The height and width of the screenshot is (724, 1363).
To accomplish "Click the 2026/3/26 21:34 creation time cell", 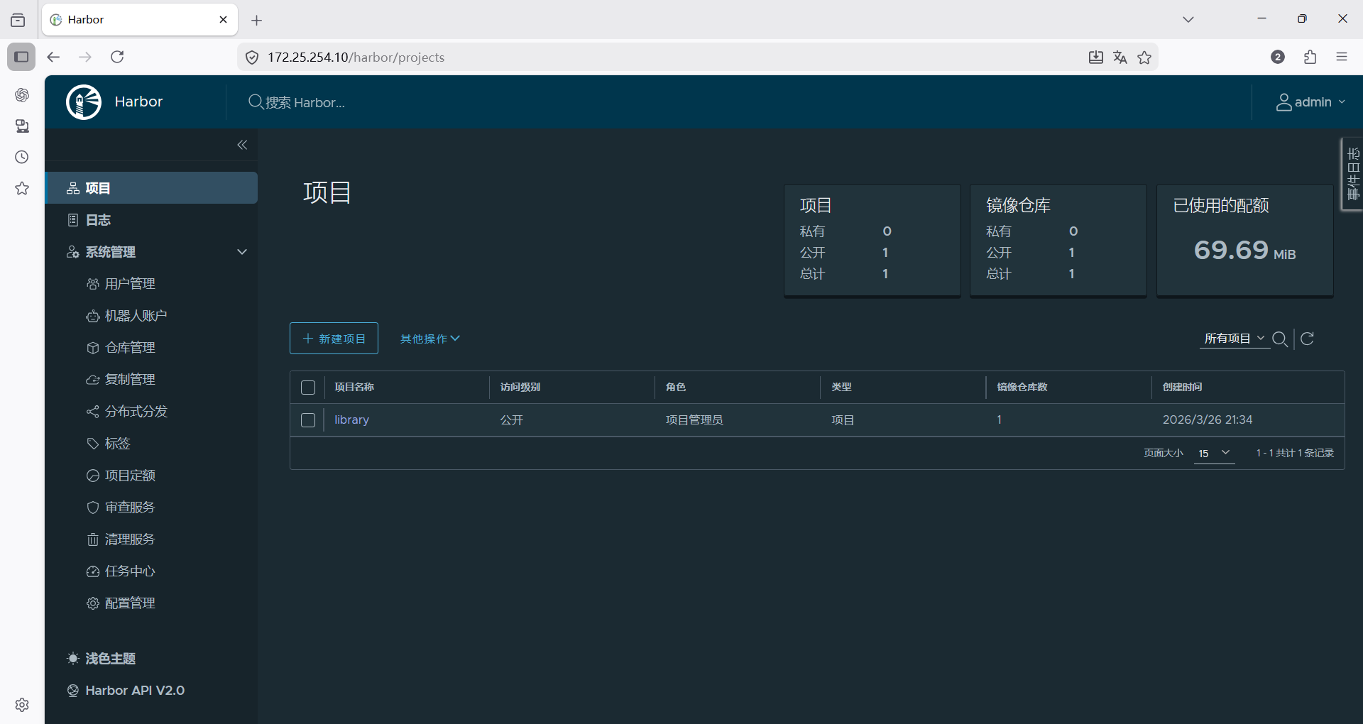I will pos(1207,419).
